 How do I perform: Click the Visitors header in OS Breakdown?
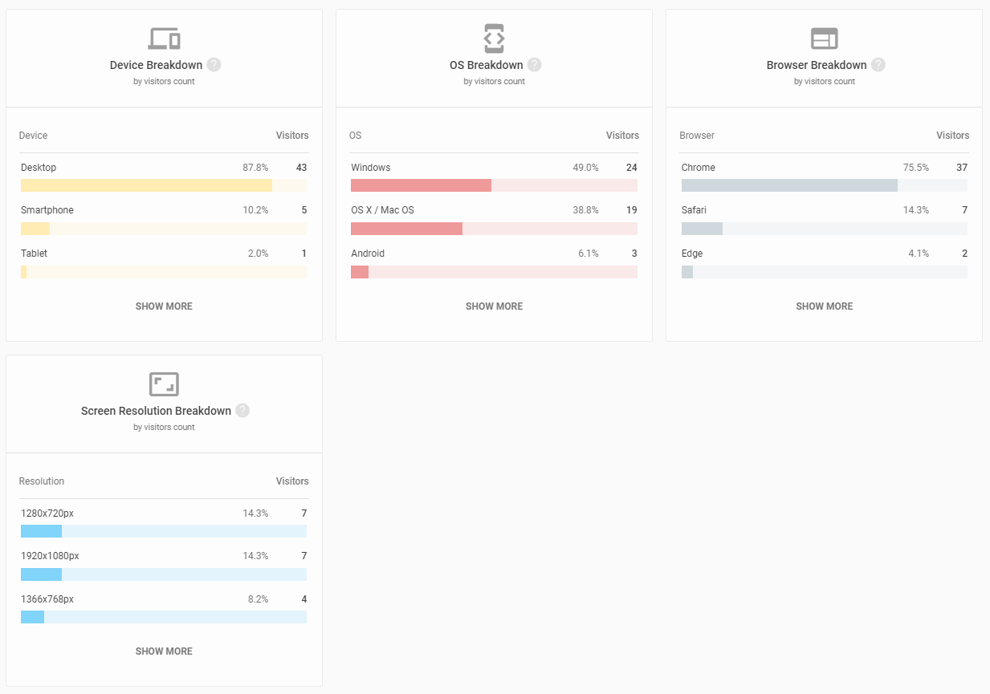click(622, 136)
